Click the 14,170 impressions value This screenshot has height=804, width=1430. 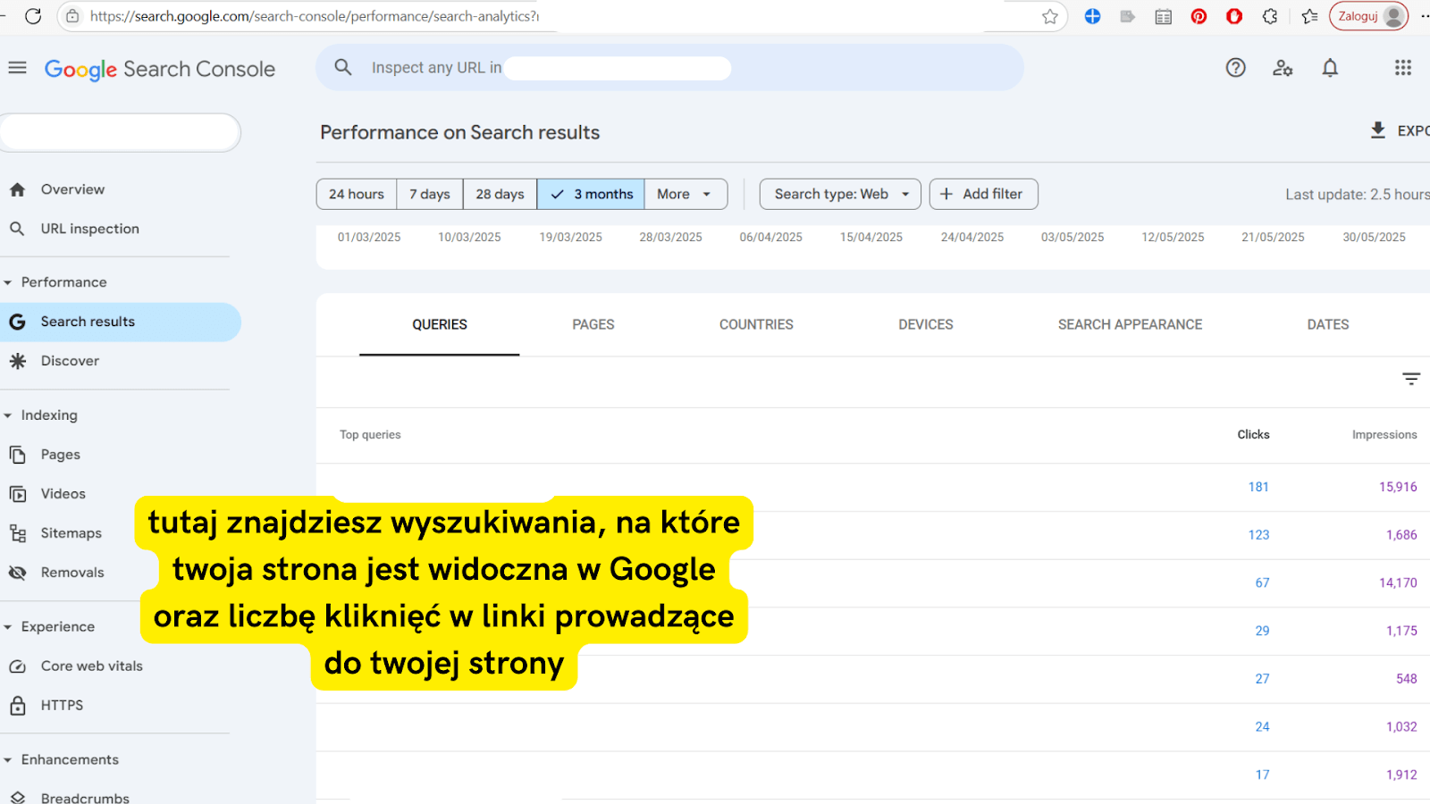click(1398, 583)
